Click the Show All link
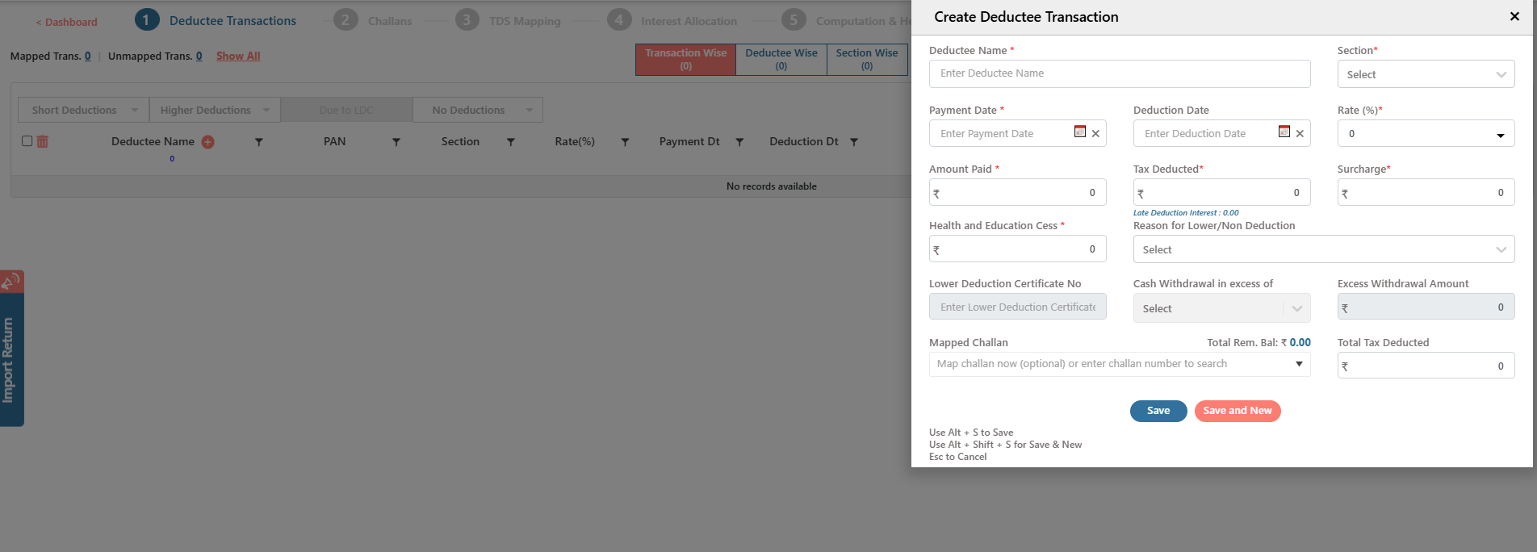Screen dimensions: 1537x552 tap(238, 56)
